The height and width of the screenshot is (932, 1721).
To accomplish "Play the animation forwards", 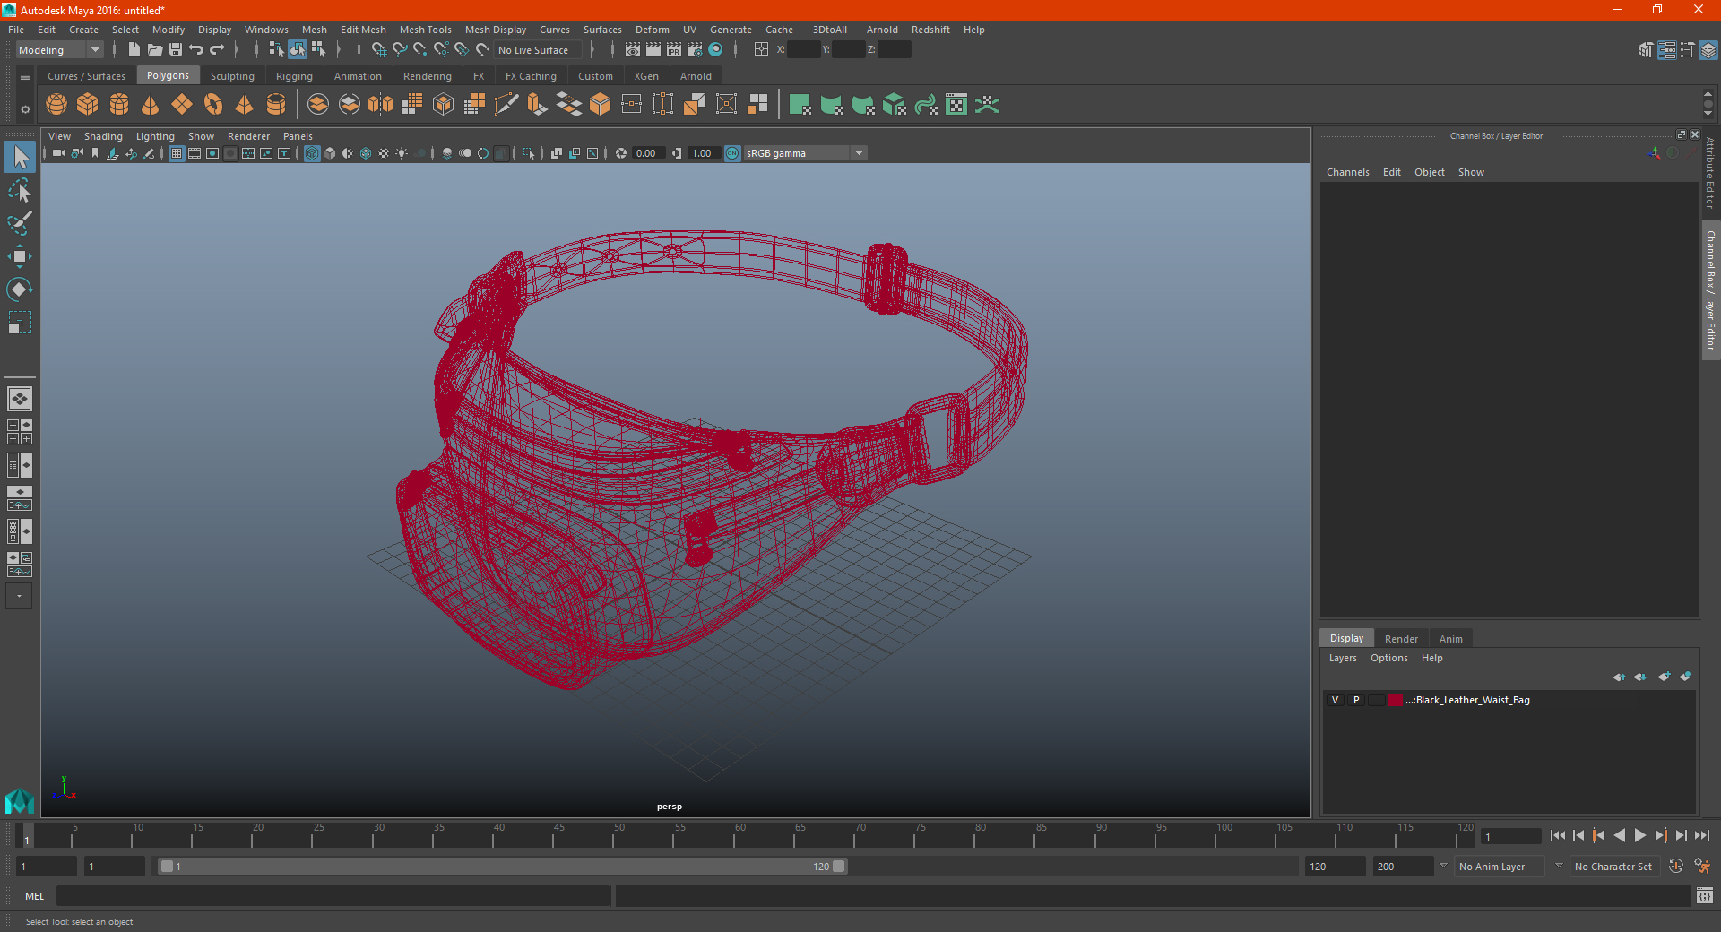I will tap(1640, 835).
